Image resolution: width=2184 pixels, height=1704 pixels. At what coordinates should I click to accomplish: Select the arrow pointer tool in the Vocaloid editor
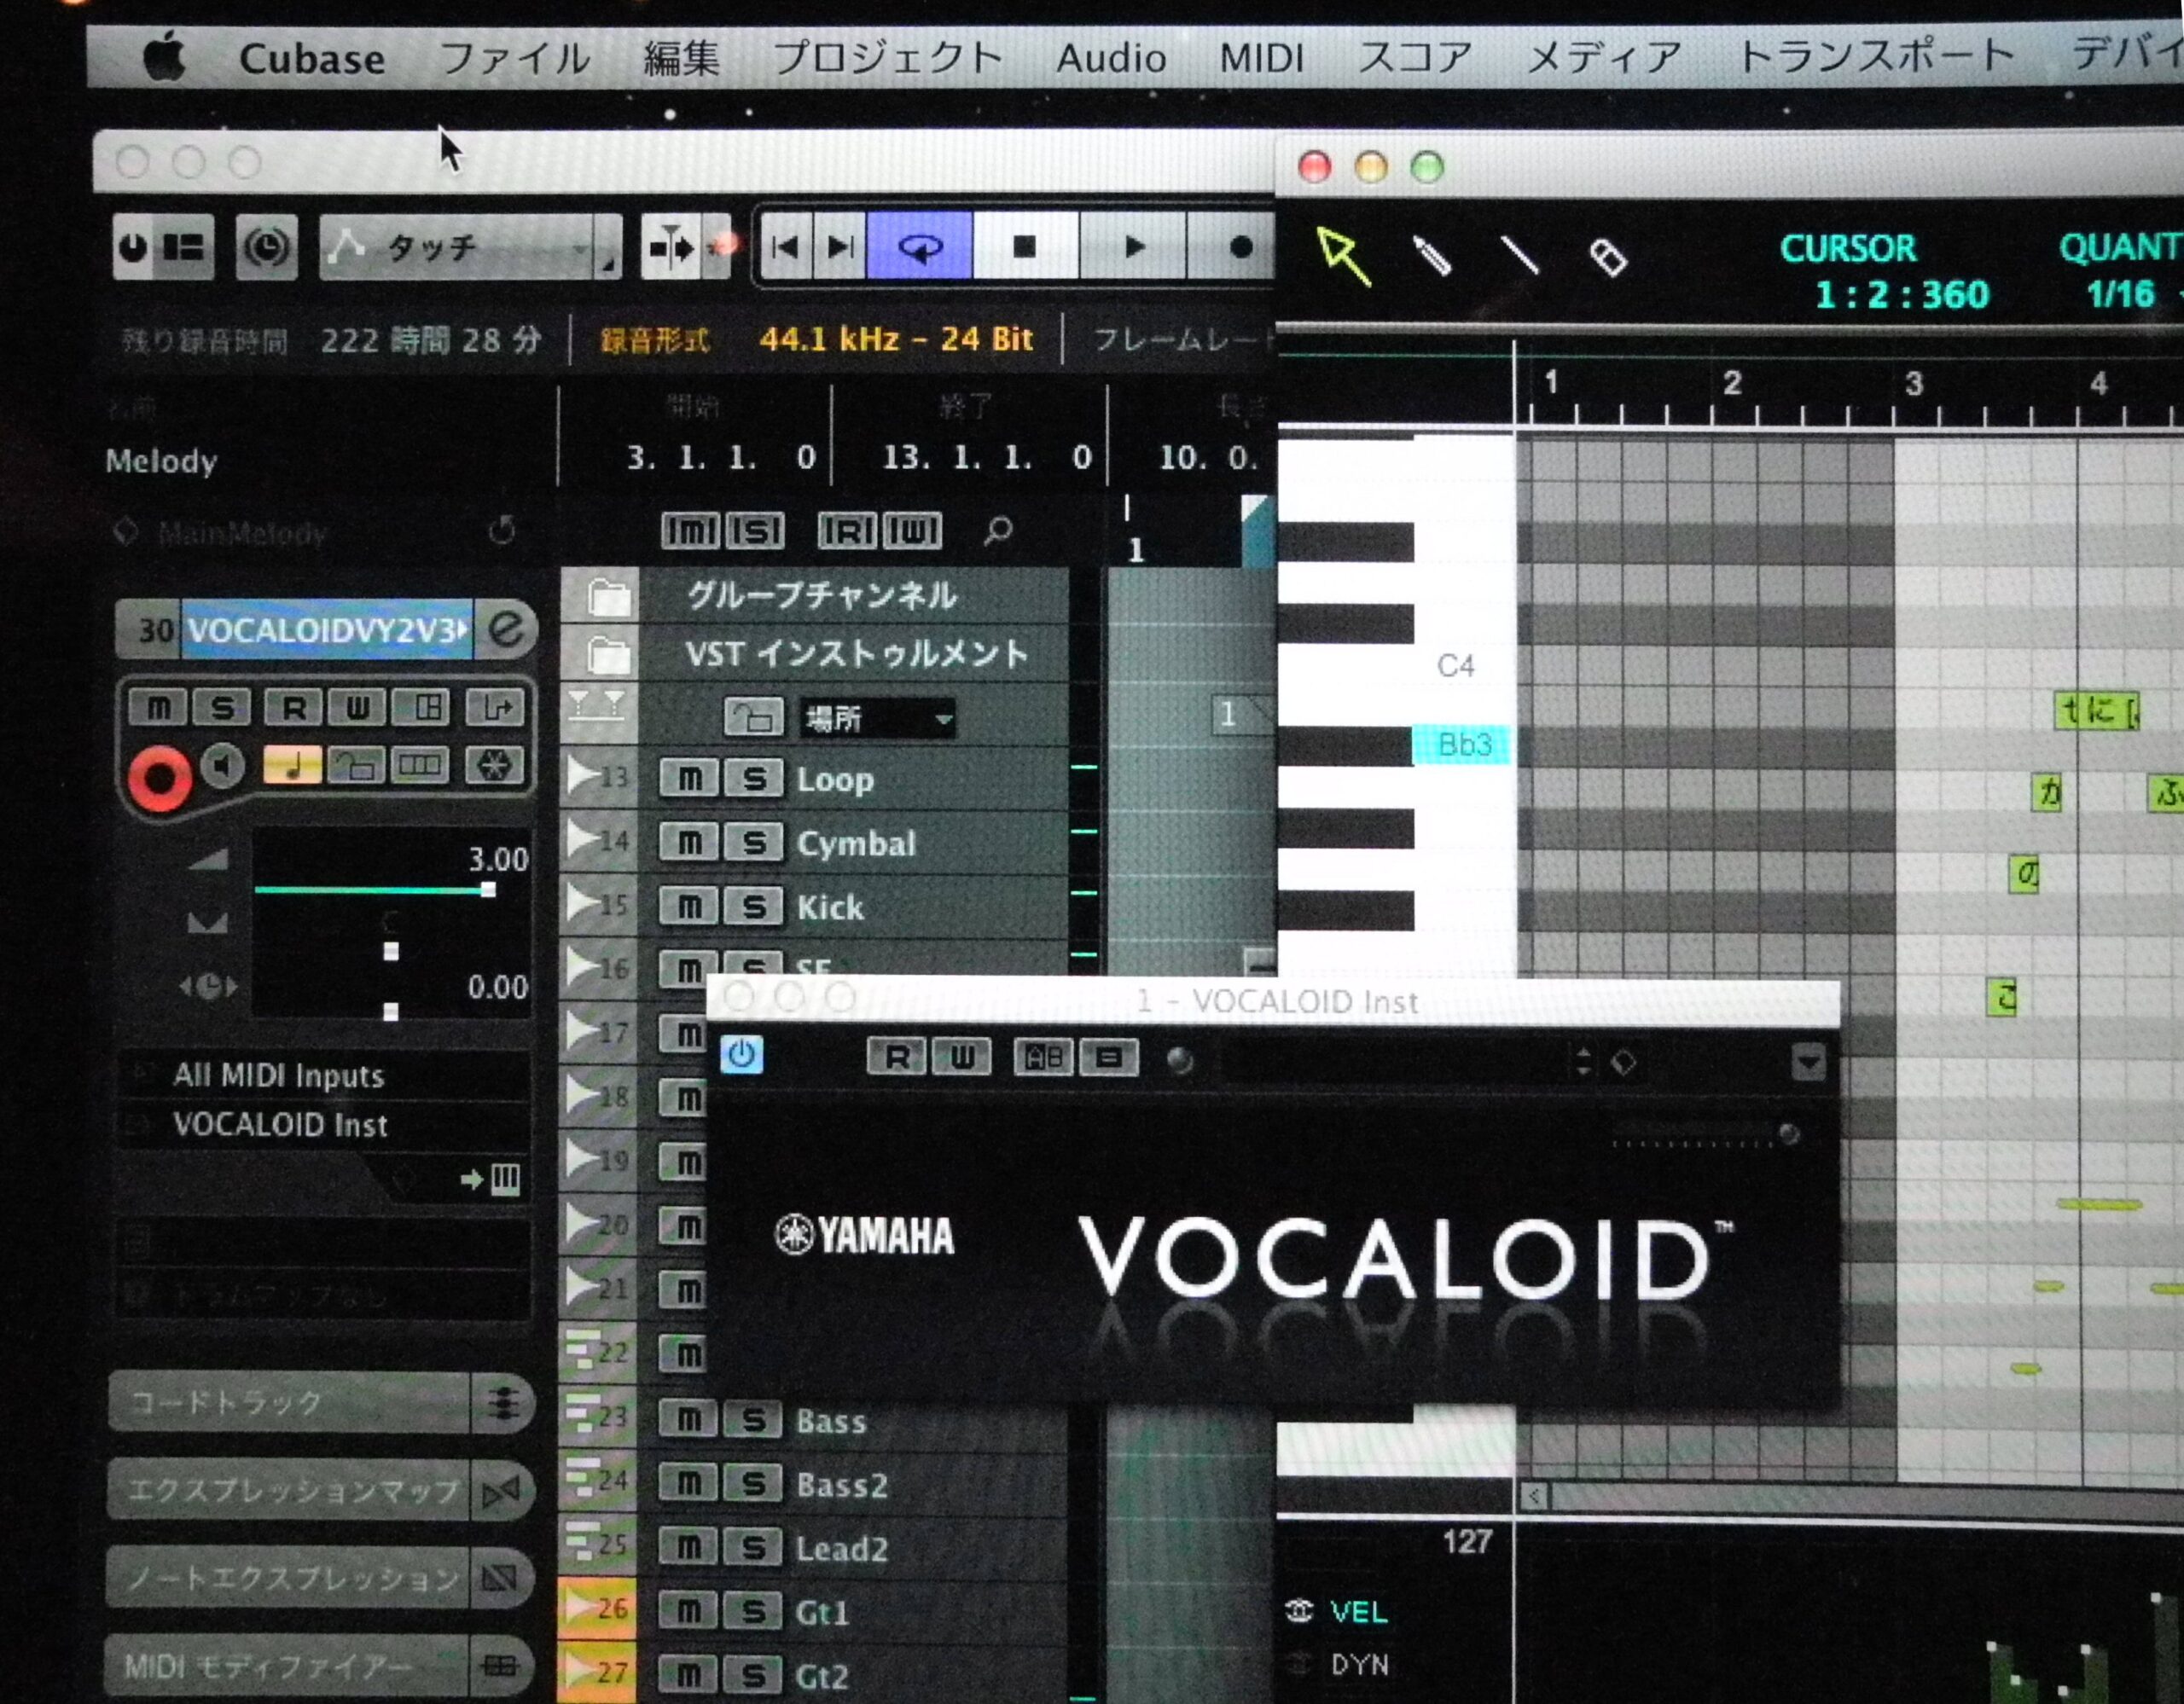pyautogui.click(x=1343, y=256)
